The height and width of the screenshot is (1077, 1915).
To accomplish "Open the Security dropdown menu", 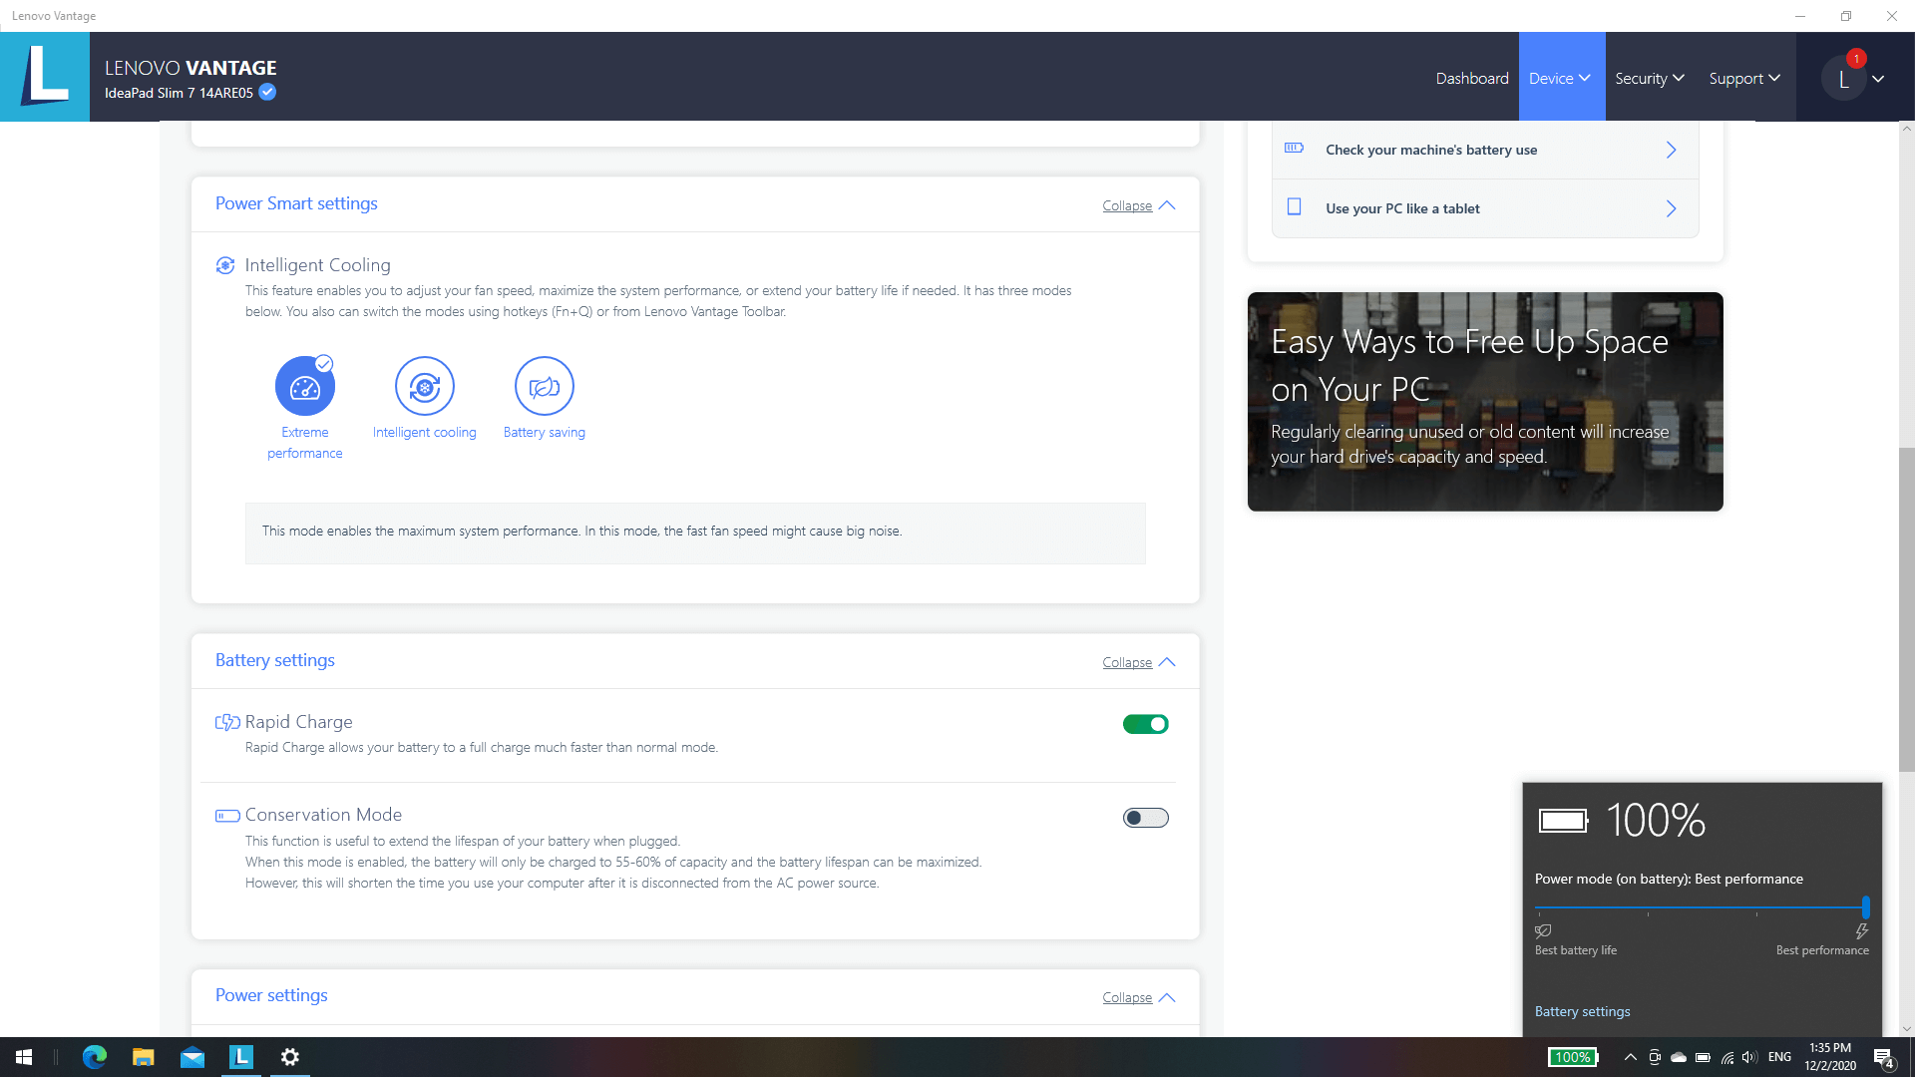I will pos(1649,78).
